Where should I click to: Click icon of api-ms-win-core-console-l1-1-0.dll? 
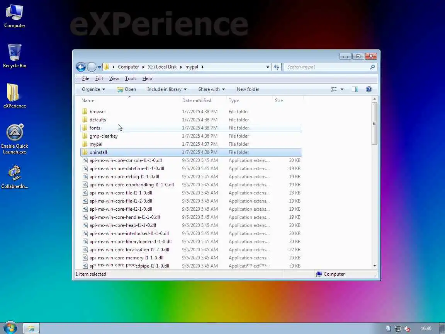[x=85, y=160]
